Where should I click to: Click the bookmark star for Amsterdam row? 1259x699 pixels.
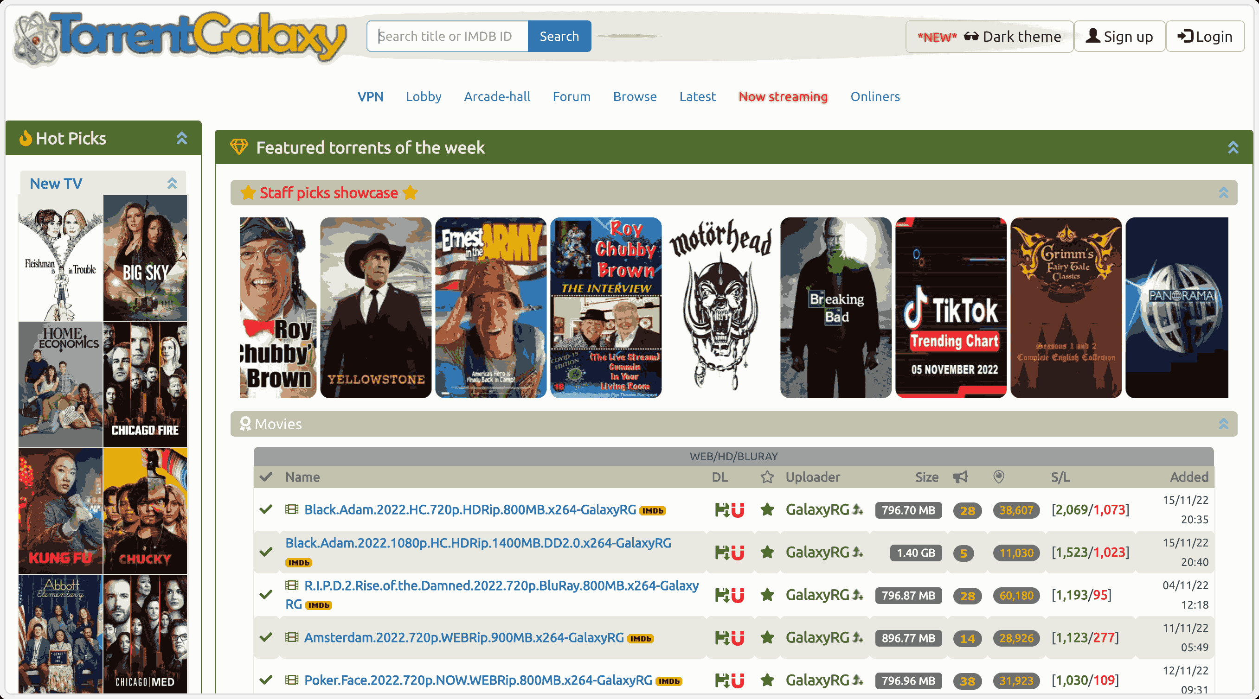pos(767,637)
